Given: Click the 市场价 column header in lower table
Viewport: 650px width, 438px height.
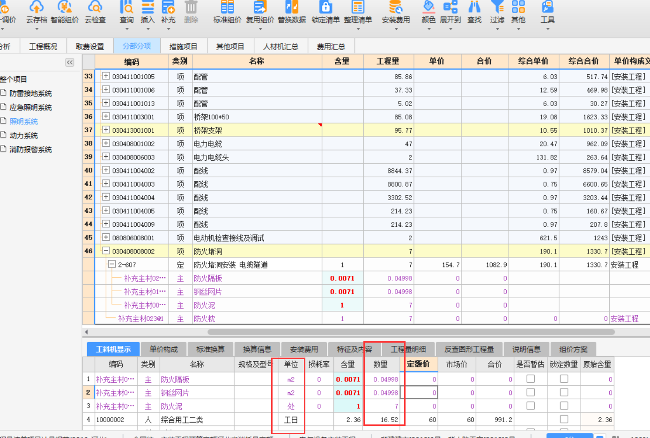Looking at the screenshot, I should tap(457, 364).
